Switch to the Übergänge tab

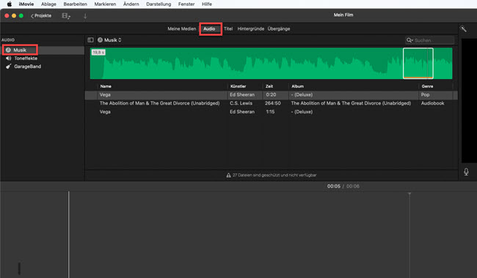pyautogui.click(x=279, y=29)
